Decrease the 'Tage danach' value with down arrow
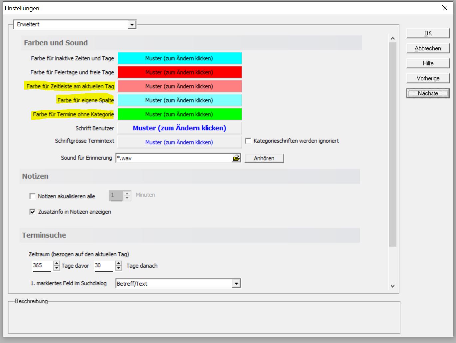456x343 pixels. click(118, 268)
